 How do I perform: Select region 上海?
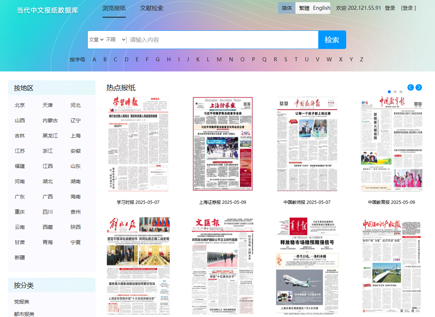(76, 136)
